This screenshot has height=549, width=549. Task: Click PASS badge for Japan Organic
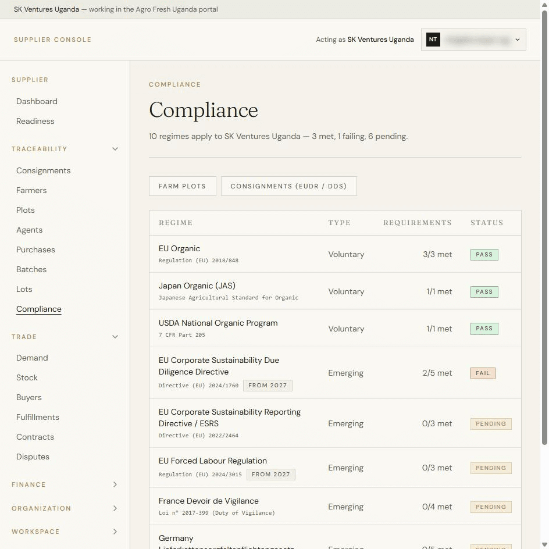point(484,292)
